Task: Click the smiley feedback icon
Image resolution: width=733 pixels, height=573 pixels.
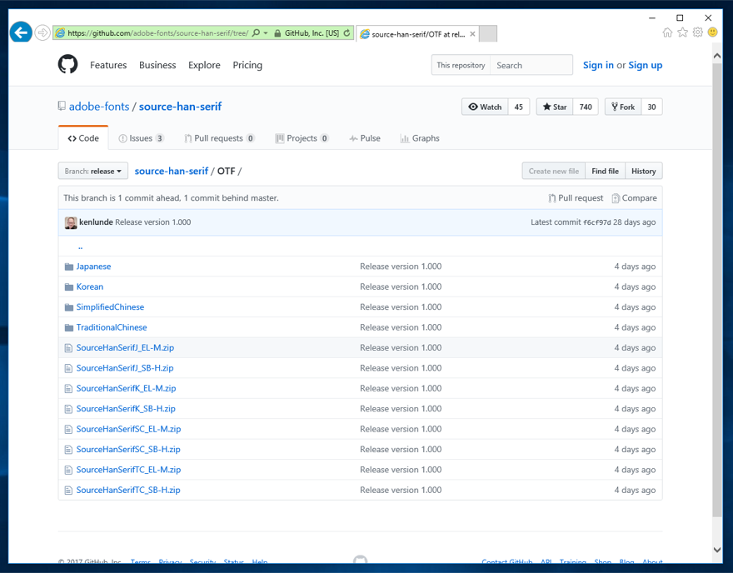Action: coord(712,32)
